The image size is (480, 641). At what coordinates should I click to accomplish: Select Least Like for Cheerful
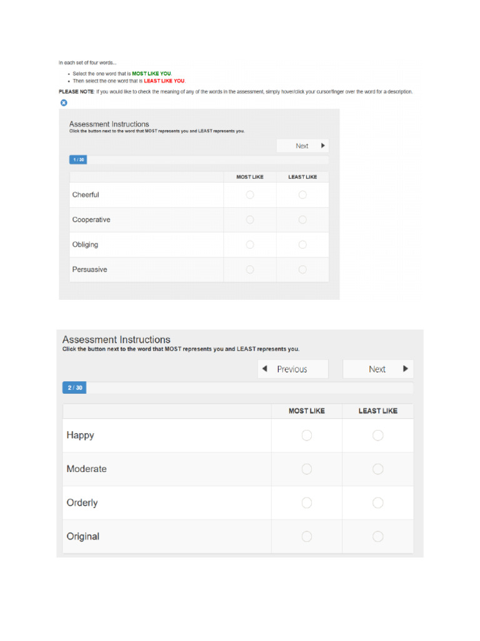[302, 195]
